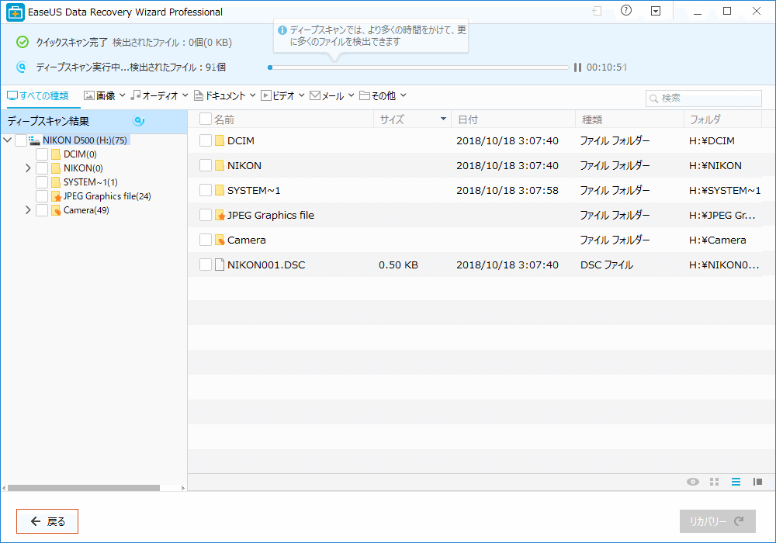Switch to preview eye view
The width and height of the screenshot is (776, 543).
tap(693, 482)
